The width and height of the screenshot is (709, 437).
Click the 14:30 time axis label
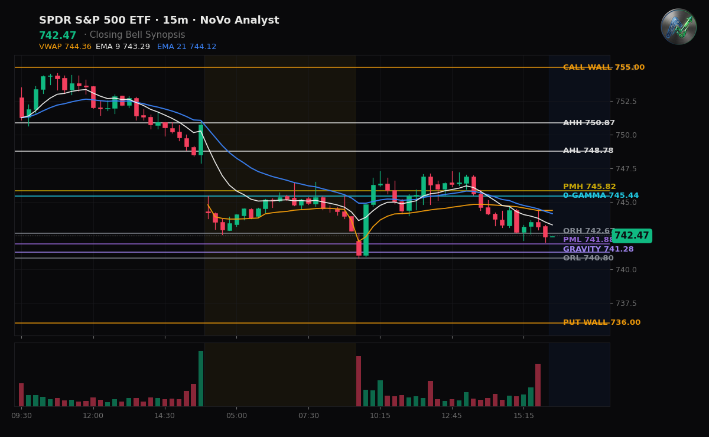pos(165,416)
